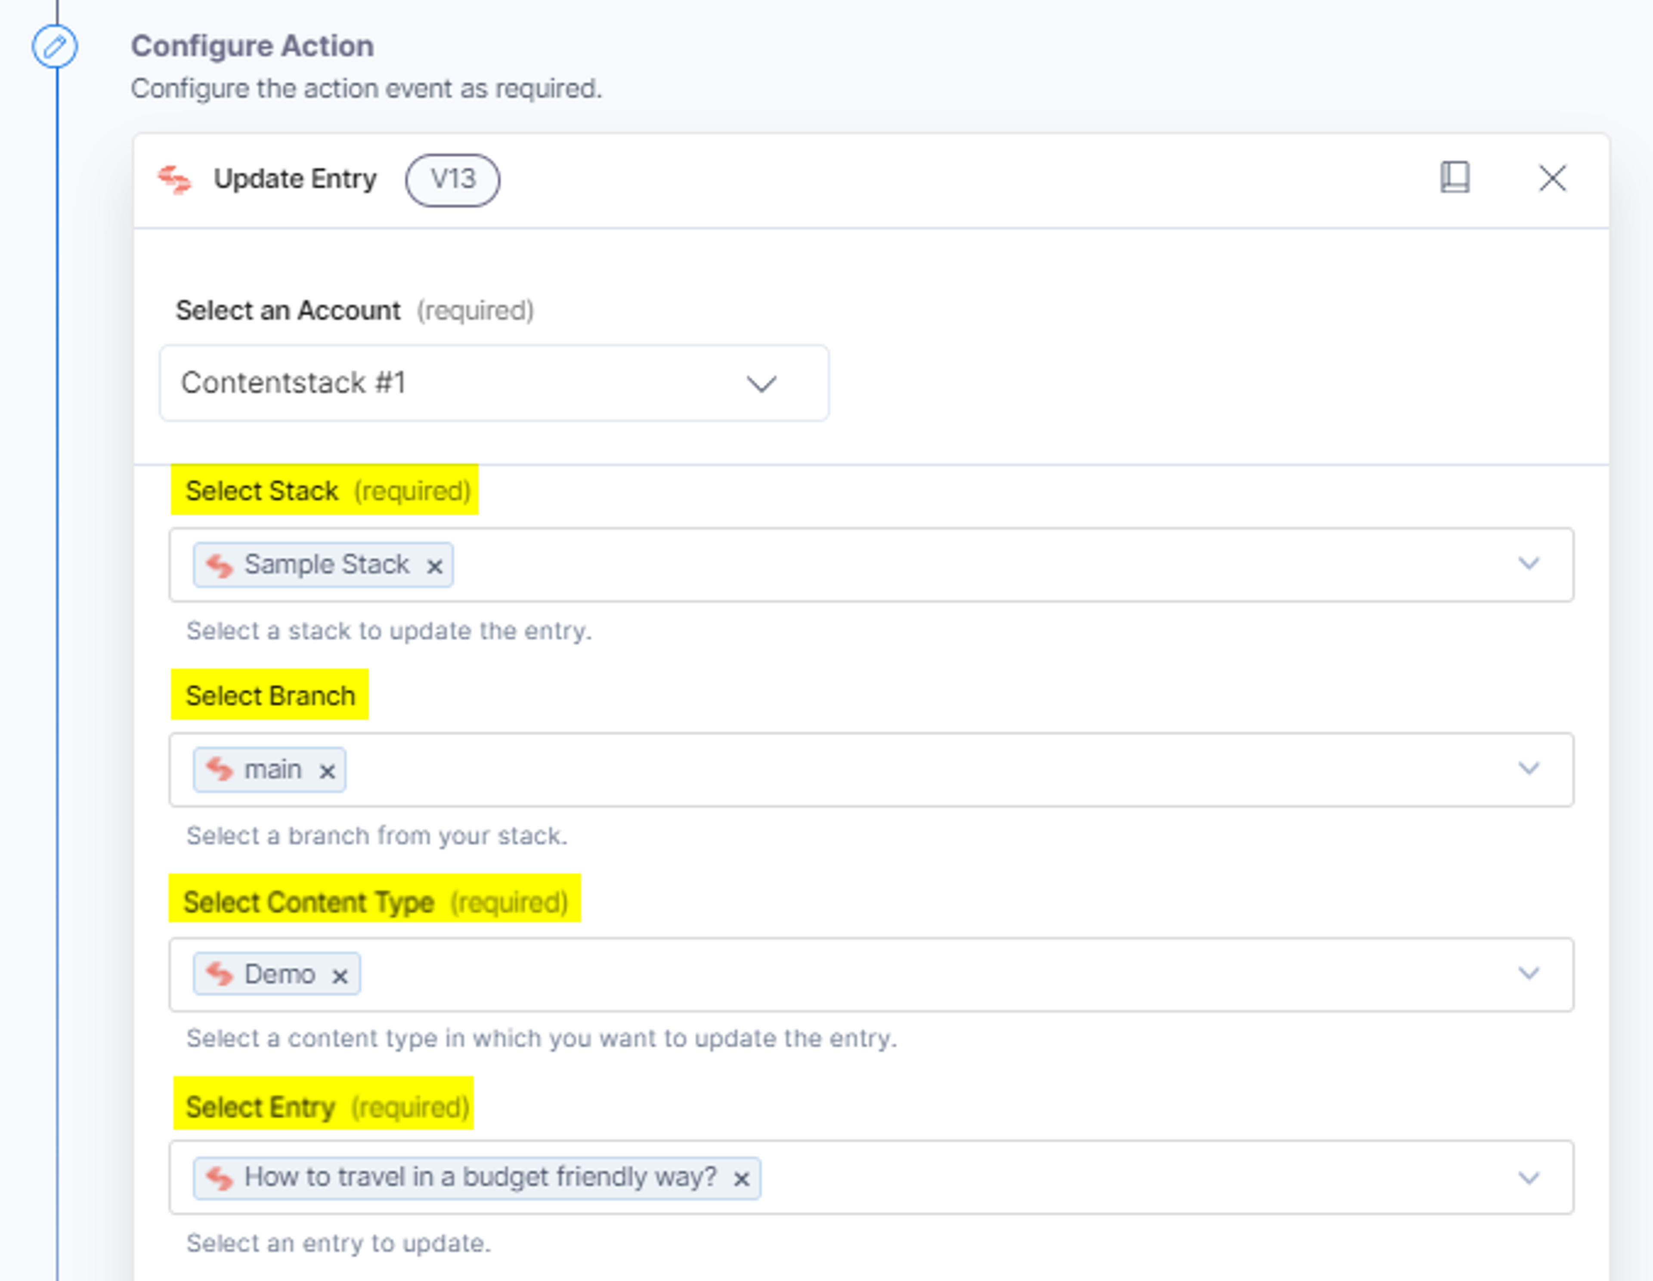Remove the main branch tag
The image size is (1653, 1281).
(327, 771)
